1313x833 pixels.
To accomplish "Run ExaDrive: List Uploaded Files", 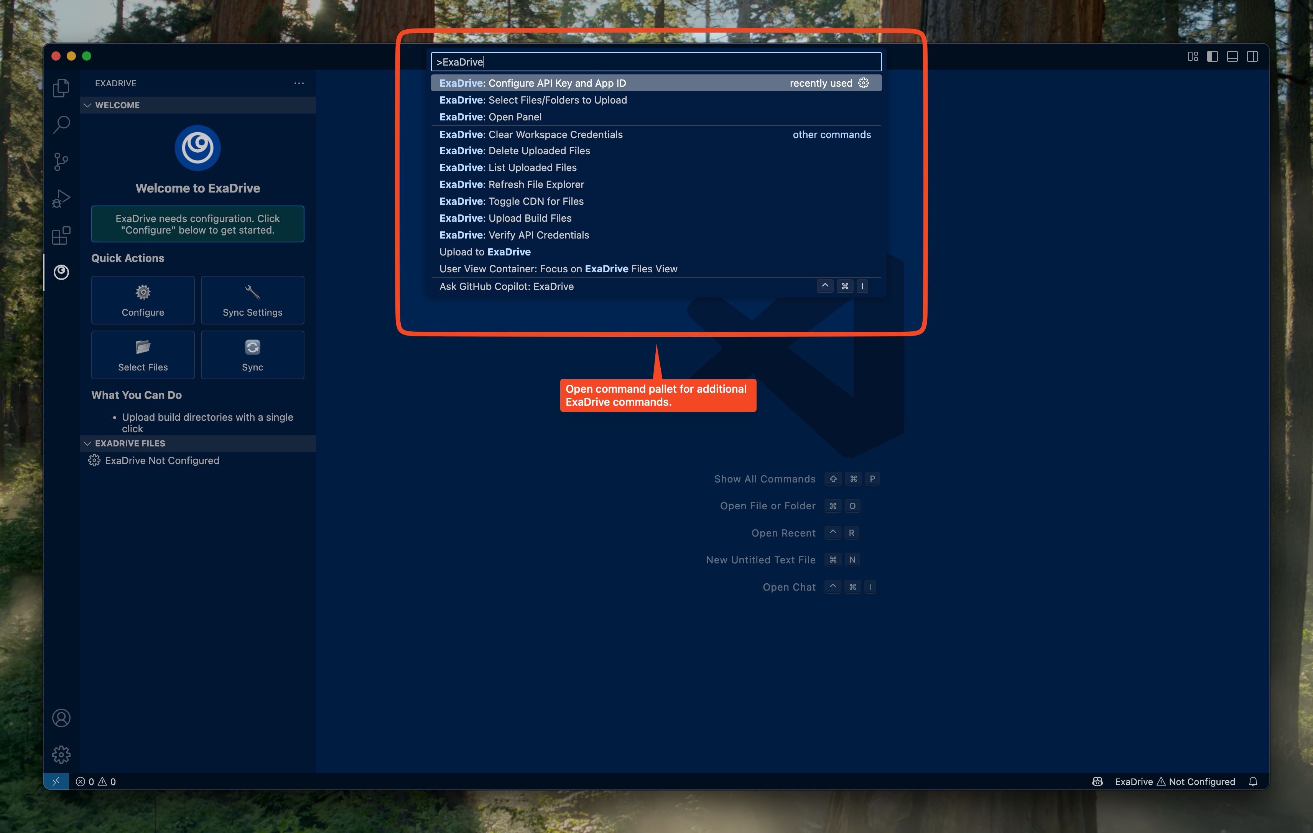I will coord(656,167).
